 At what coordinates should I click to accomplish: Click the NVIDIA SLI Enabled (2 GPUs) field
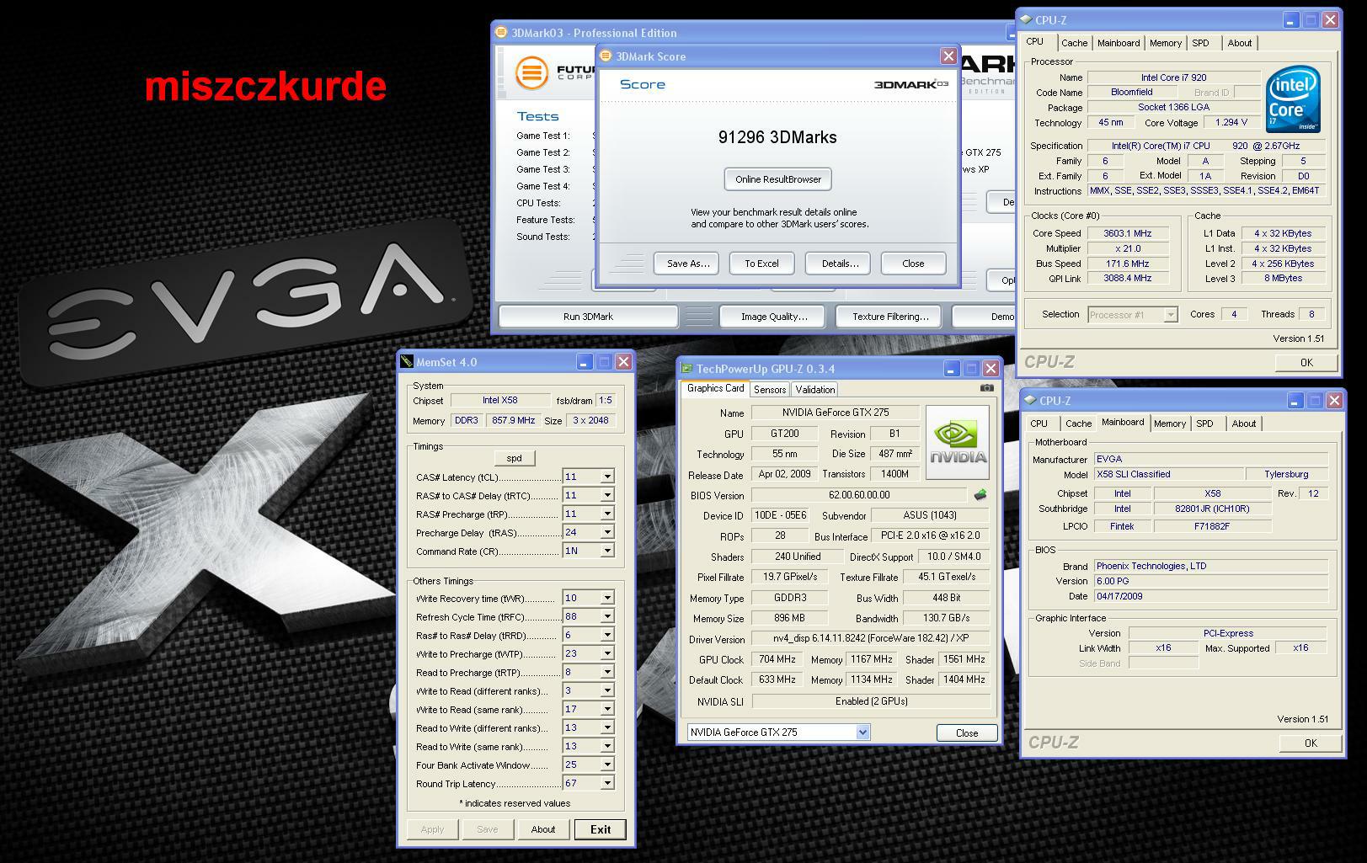(871, 701)
